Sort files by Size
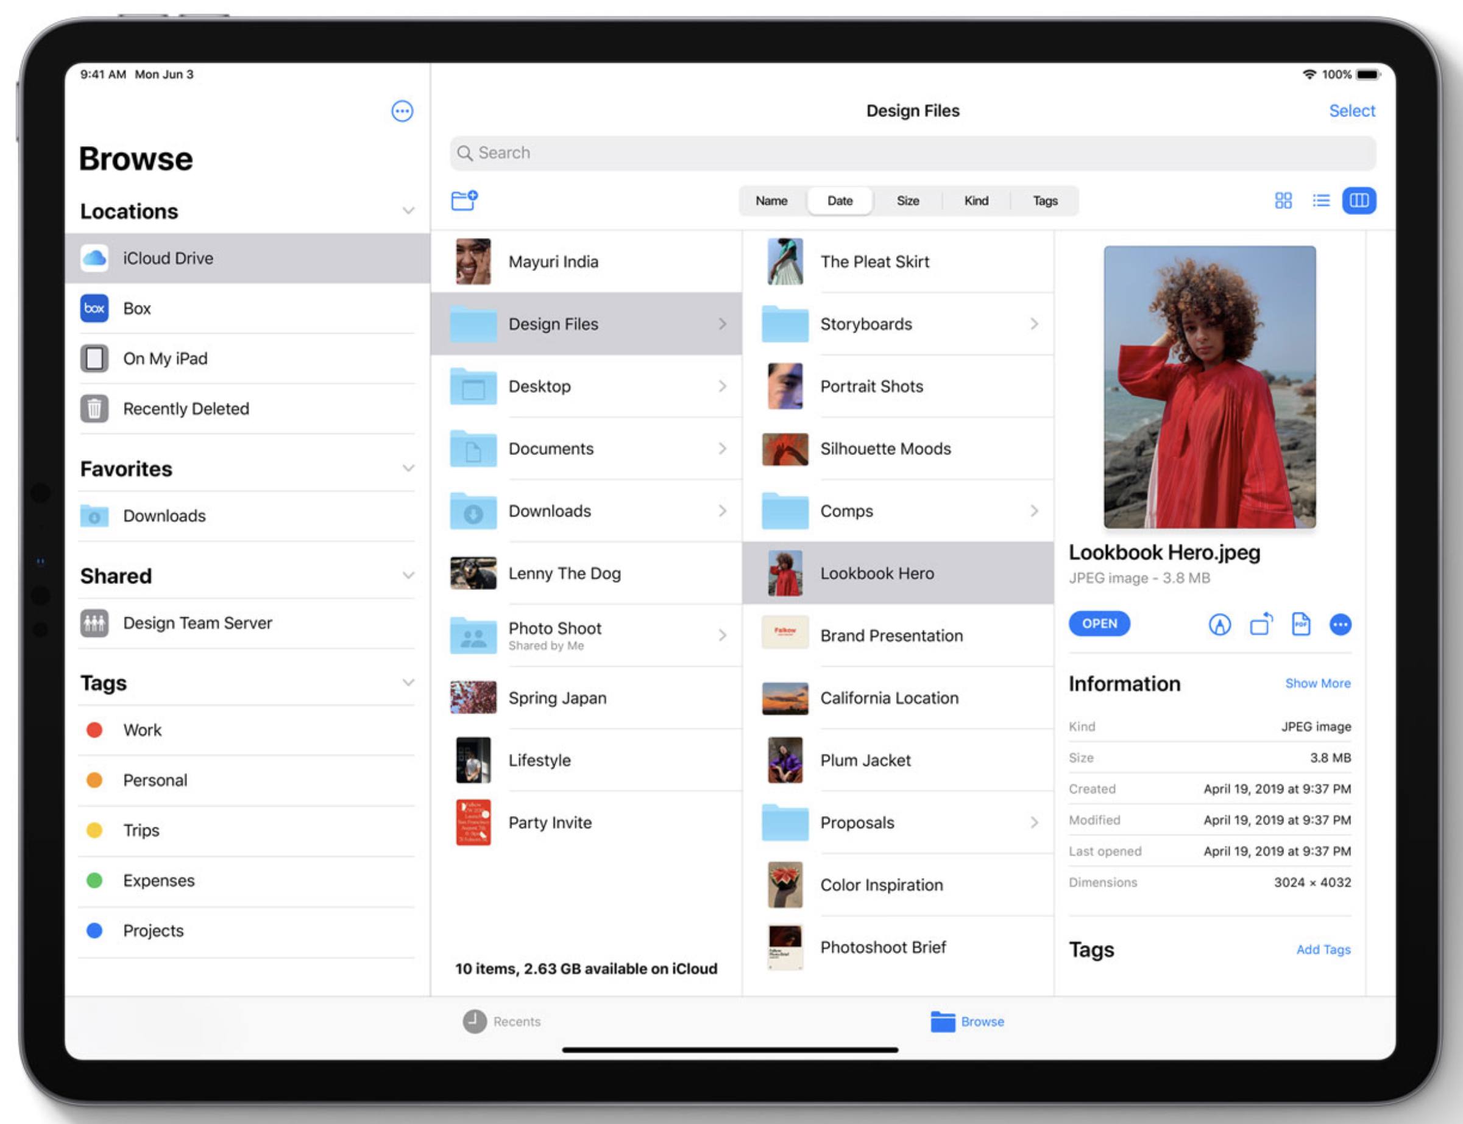This screenshot has height=1124, width=1463. point(908,200)
